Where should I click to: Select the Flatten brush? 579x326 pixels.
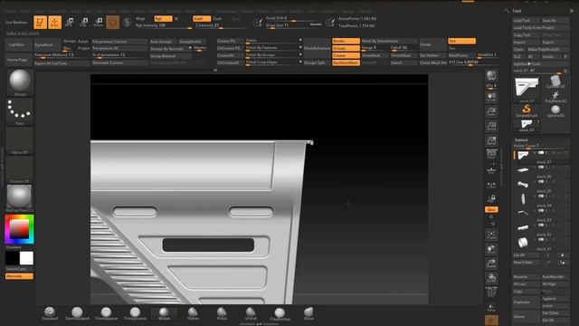click(x=193, y=313)
